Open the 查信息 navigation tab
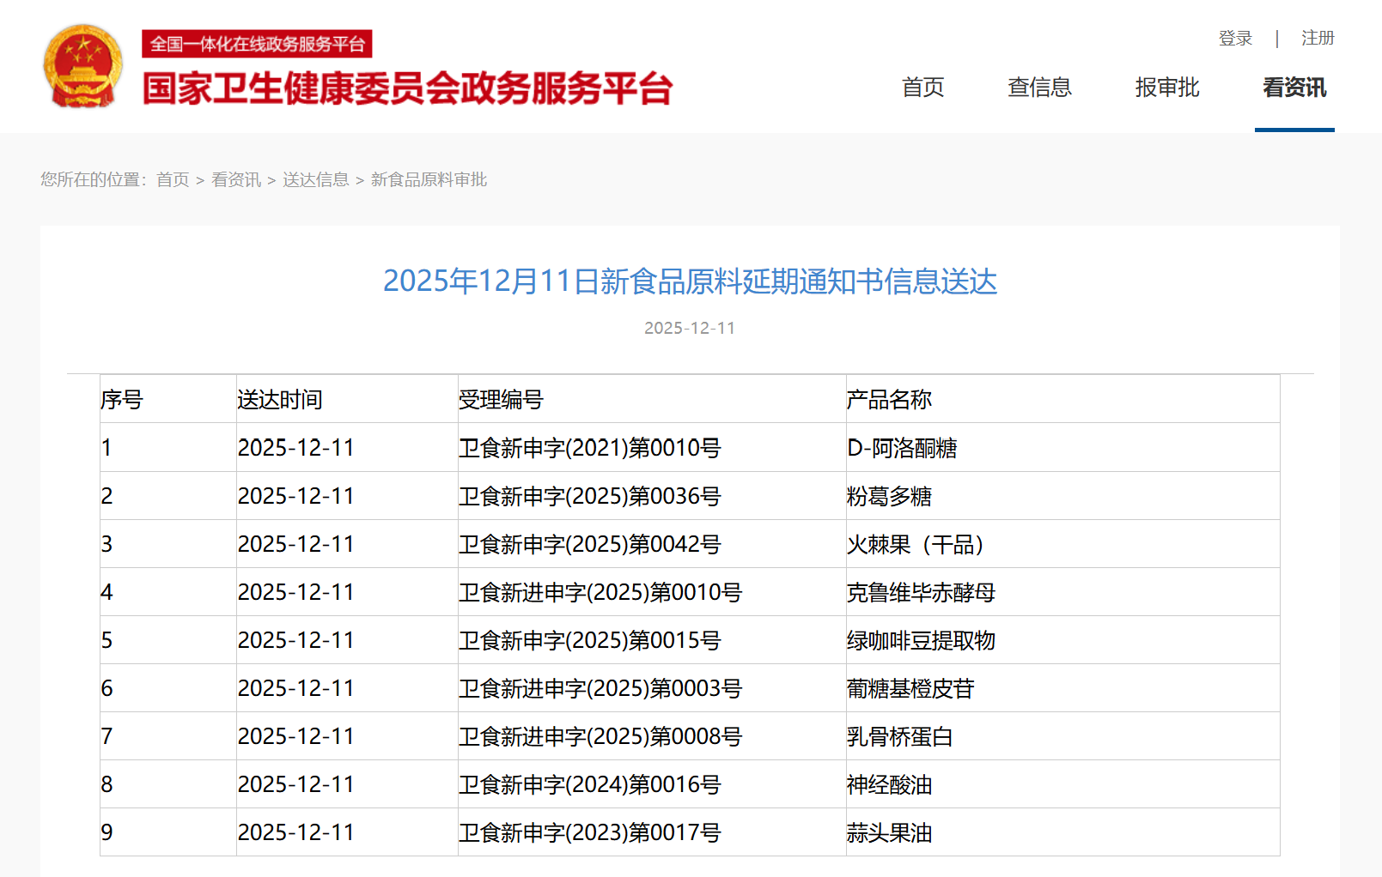 [1039, 88]
